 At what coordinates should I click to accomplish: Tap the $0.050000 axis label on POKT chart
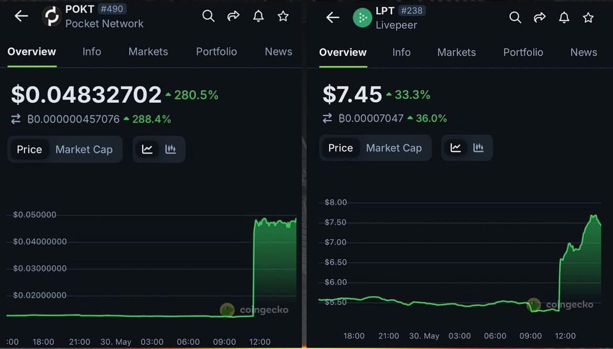click(35, 214)
